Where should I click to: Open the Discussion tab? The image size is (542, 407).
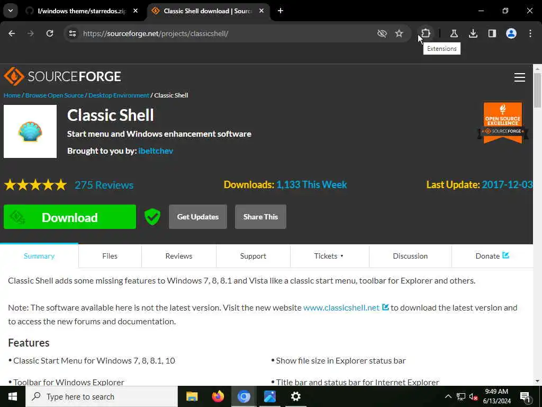click(410, 256)
